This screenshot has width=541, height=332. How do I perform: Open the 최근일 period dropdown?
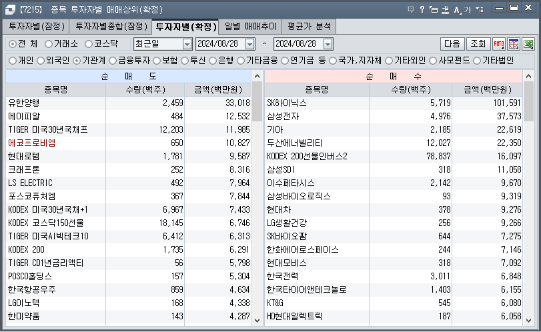[187, 44]
